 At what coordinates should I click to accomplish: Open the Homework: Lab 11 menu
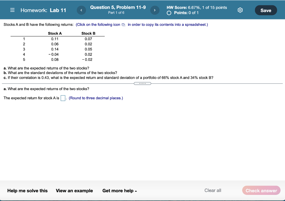(43, 10)
